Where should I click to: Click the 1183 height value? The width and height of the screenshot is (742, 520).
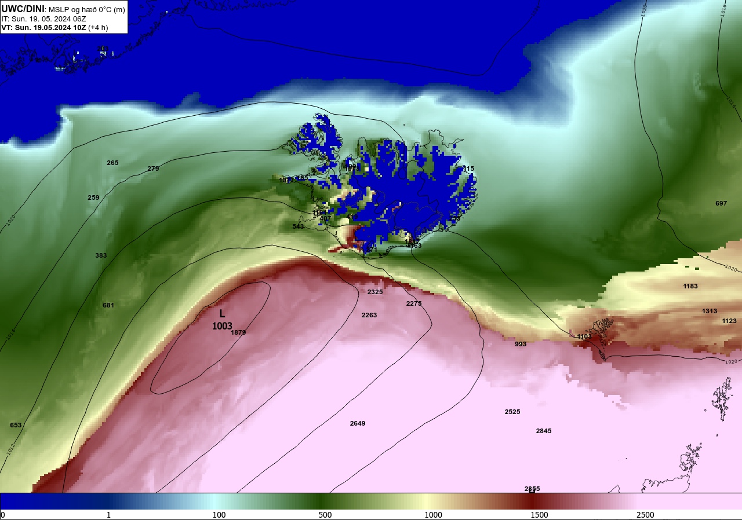pyautogui.click(x=690, y=286)
